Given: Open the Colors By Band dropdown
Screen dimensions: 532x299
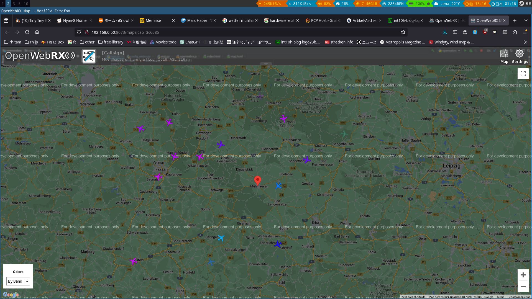Looking at the screenshot, I should (18, 281).
